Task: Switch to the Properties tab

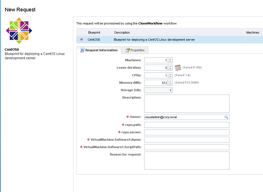Action: click(x=136, y=50)
